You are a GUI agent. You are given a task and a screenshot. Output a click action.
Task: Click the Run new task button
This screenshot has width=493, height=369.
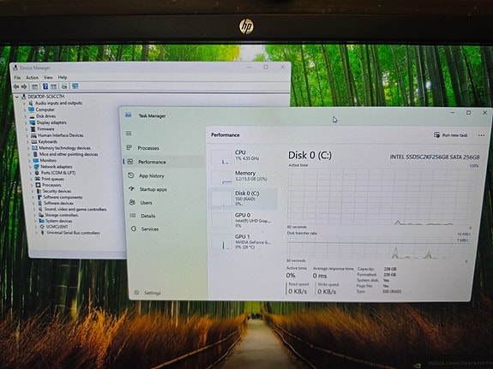click(x=450, y=135)
